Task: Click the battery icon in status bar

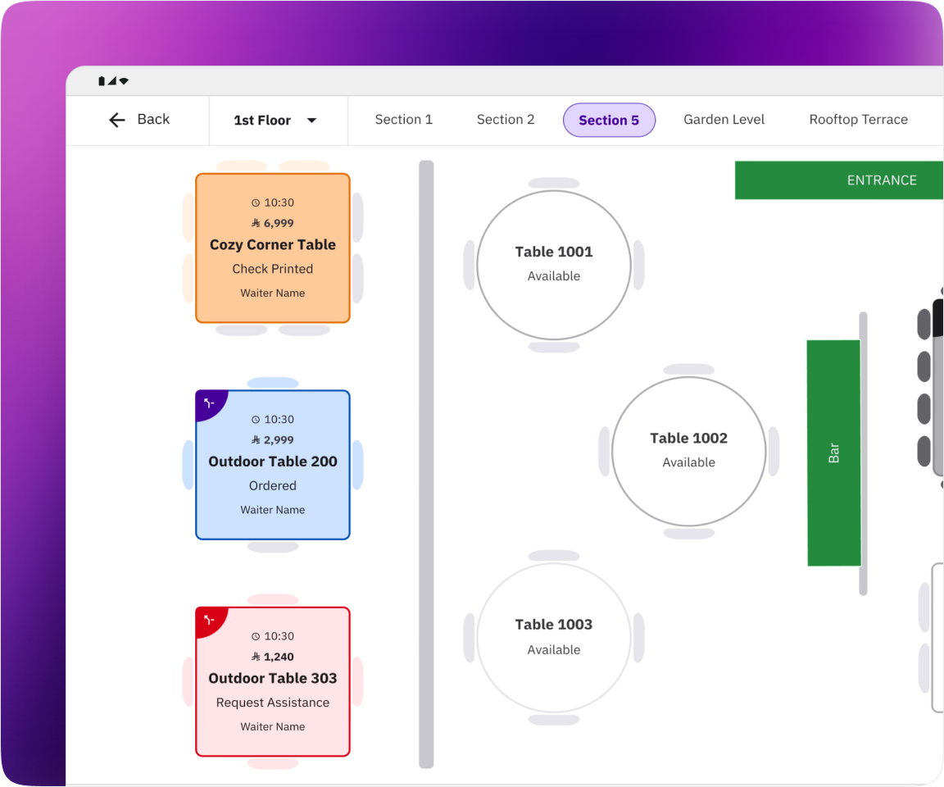Action: [x=102, y=80]
